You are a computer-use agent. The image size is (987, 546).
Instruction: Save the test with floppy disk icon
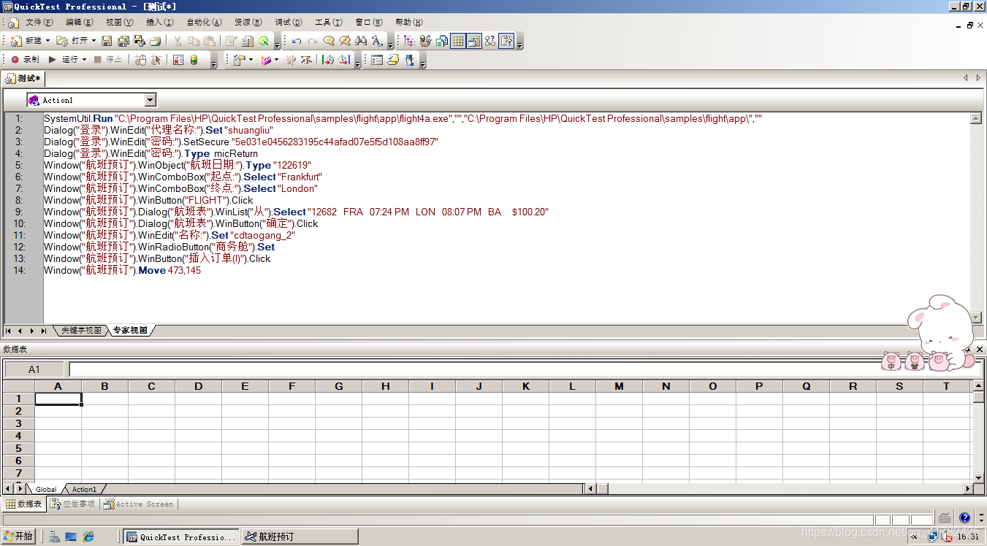(107, 41)
